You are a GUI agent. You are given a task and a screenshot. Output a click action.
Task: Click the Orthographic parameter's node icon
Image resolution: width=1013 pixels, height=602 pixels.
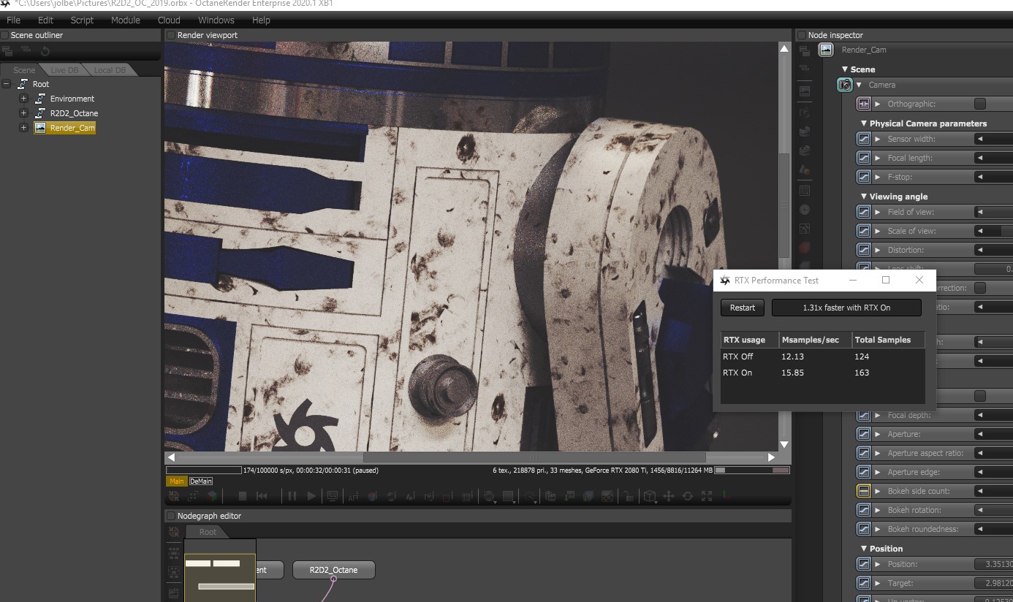[864, 104]
